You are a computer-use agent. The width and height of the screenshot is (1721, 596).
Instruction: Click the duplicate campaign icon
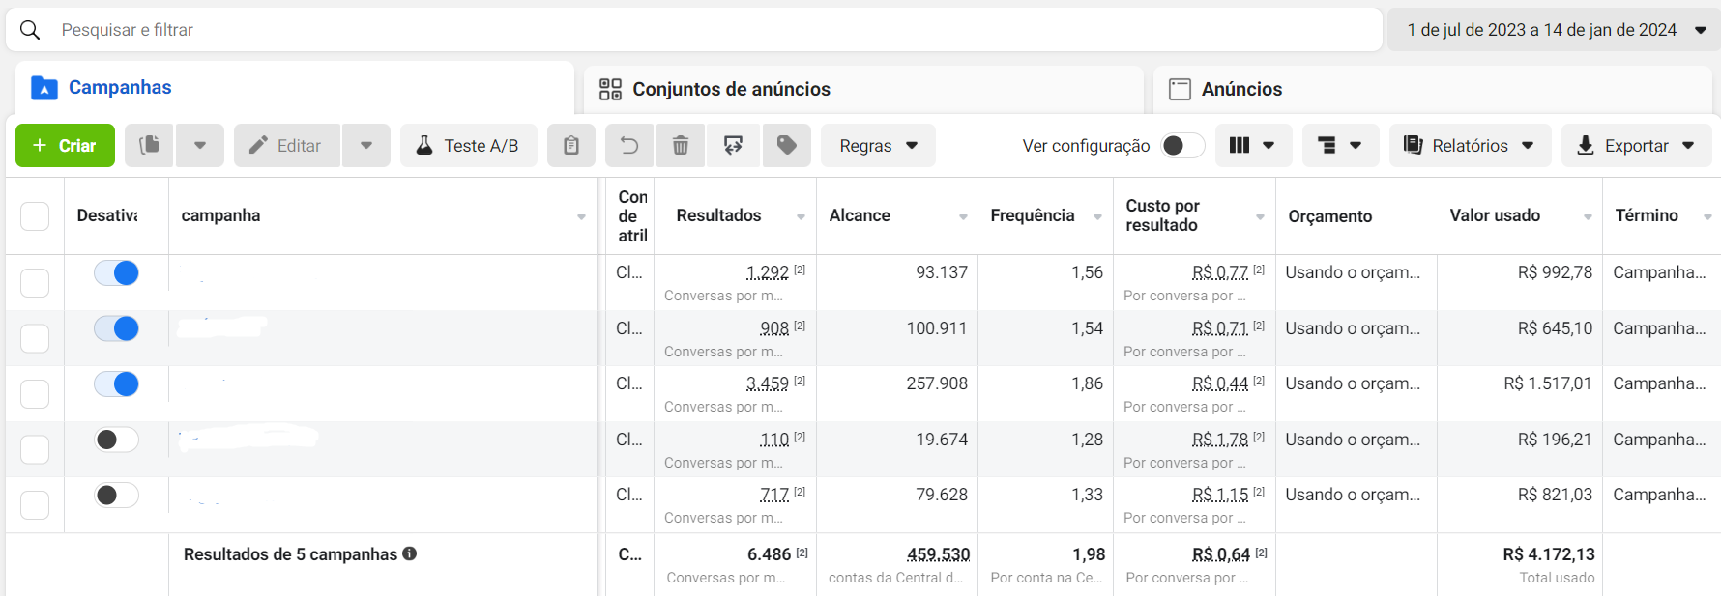point(149,145)
